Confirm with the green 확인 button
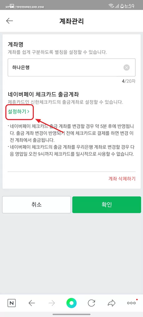 (107, 205)
